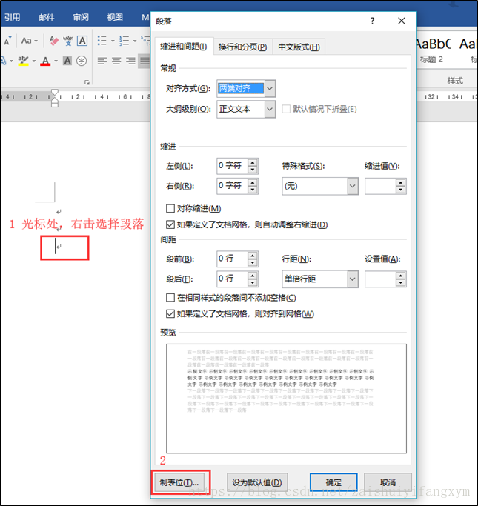Click the help question mark in the 段落 dialog
This screenshot has height=506, width=478.
pyautogui.click(x=373, y=21)
